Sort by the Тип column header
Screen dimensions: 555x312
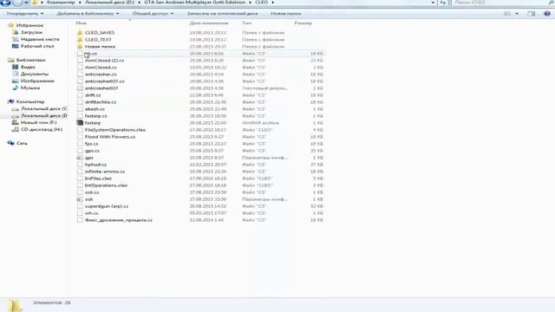coord(246,23)
